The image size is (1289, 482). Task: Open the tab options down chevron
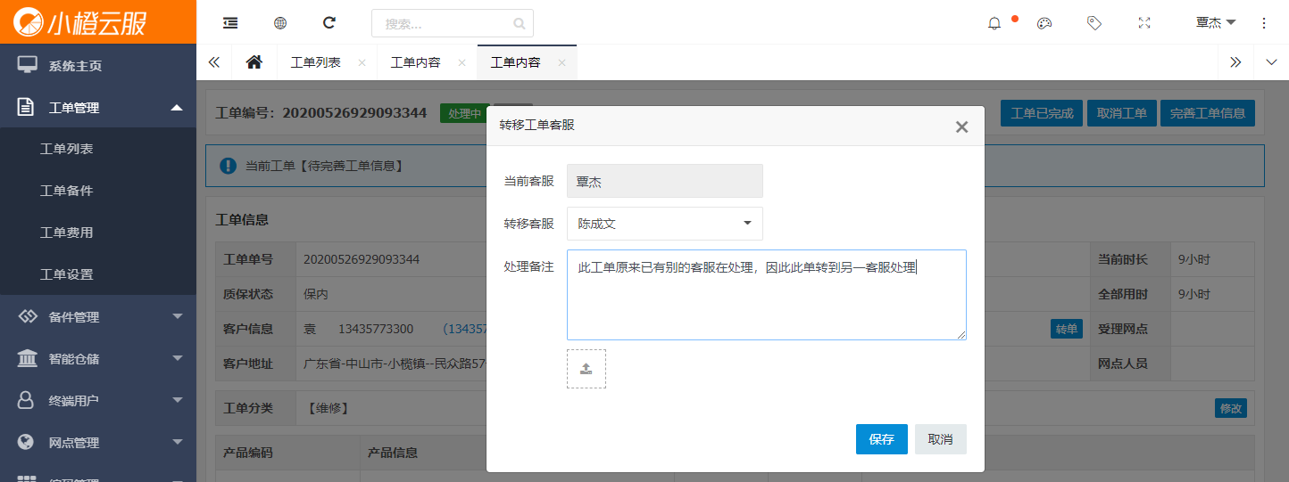1271,62
